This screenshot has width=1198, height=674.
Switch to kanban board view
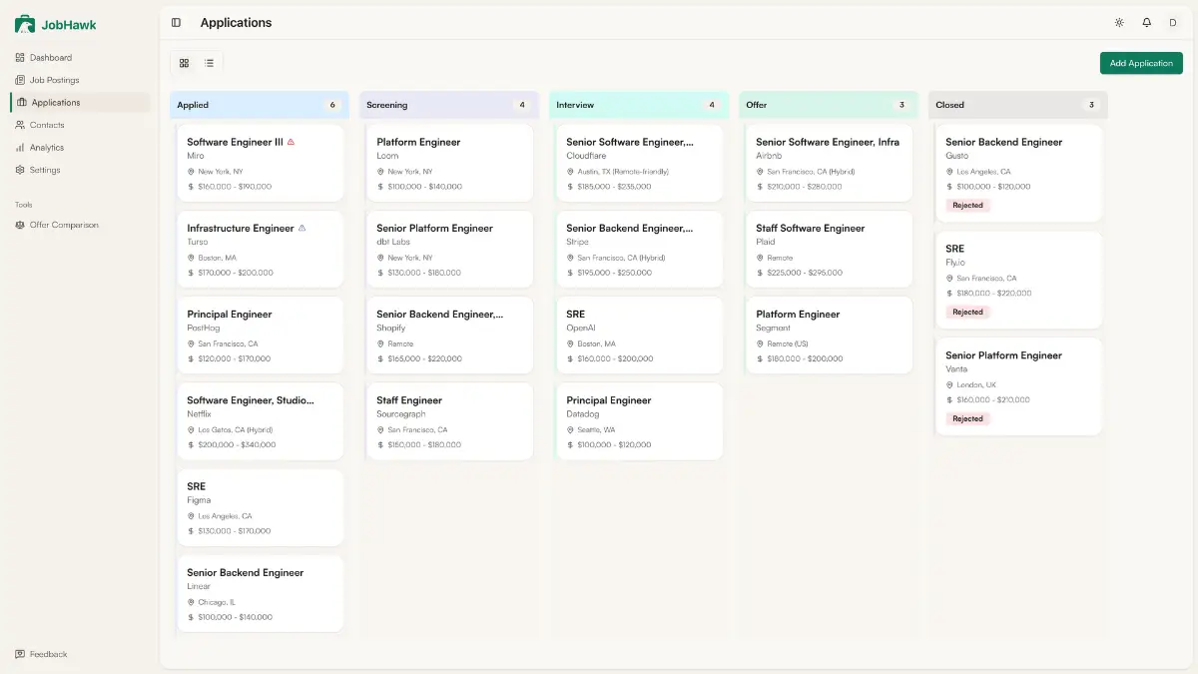tap(184, 63)
